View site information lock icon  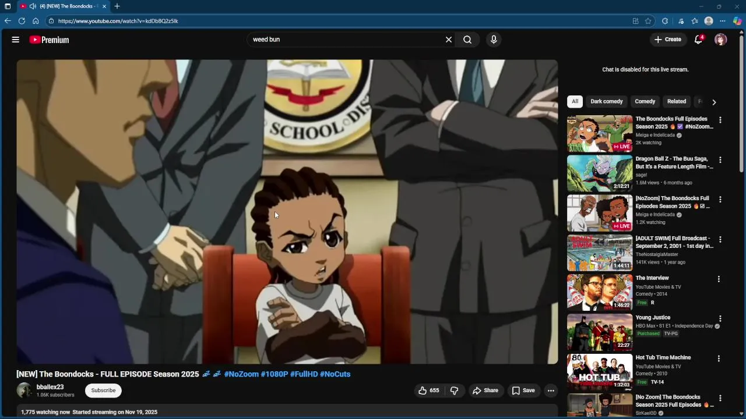[x=51, y=21]
